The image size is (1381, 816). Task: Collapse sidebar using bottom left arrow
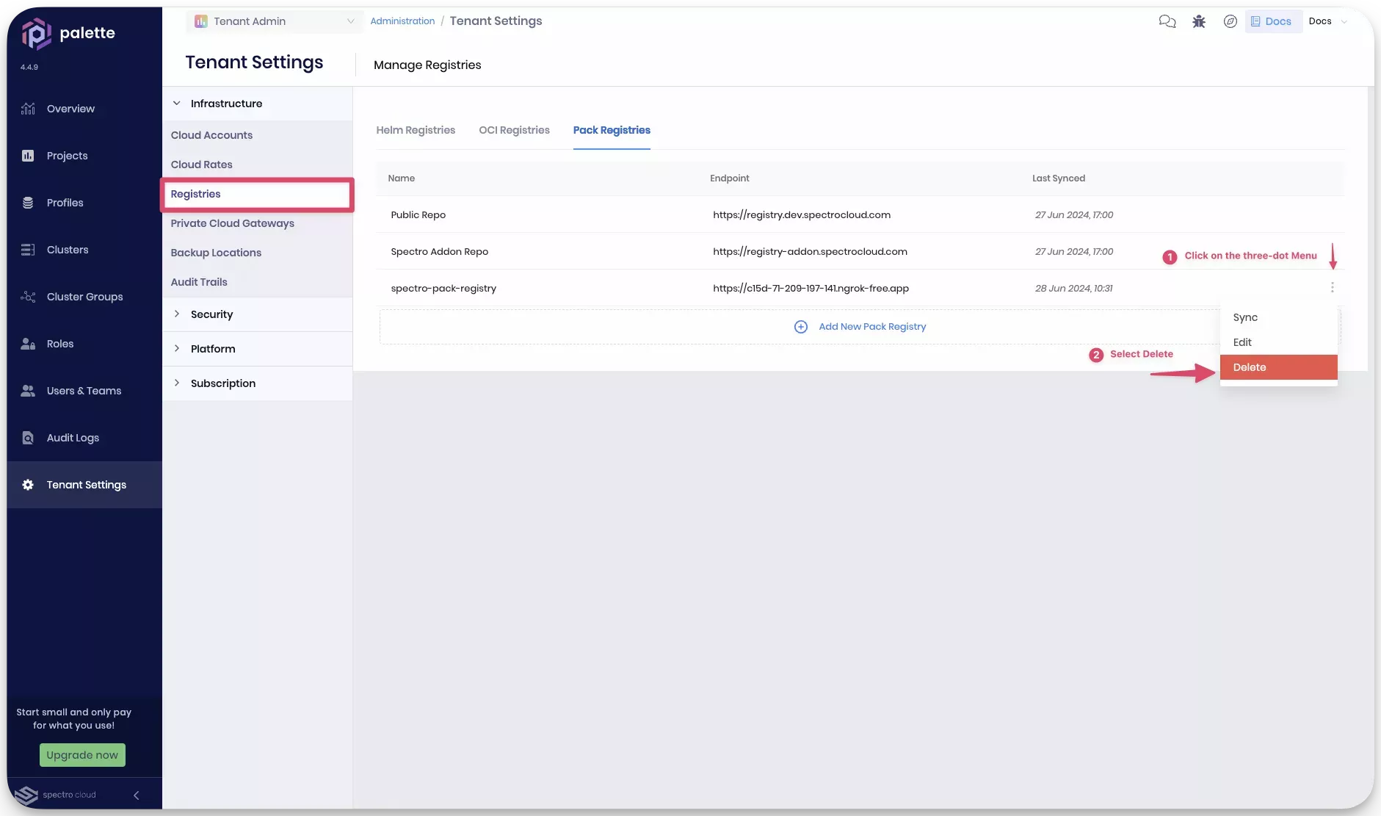[x=136, y=795]
